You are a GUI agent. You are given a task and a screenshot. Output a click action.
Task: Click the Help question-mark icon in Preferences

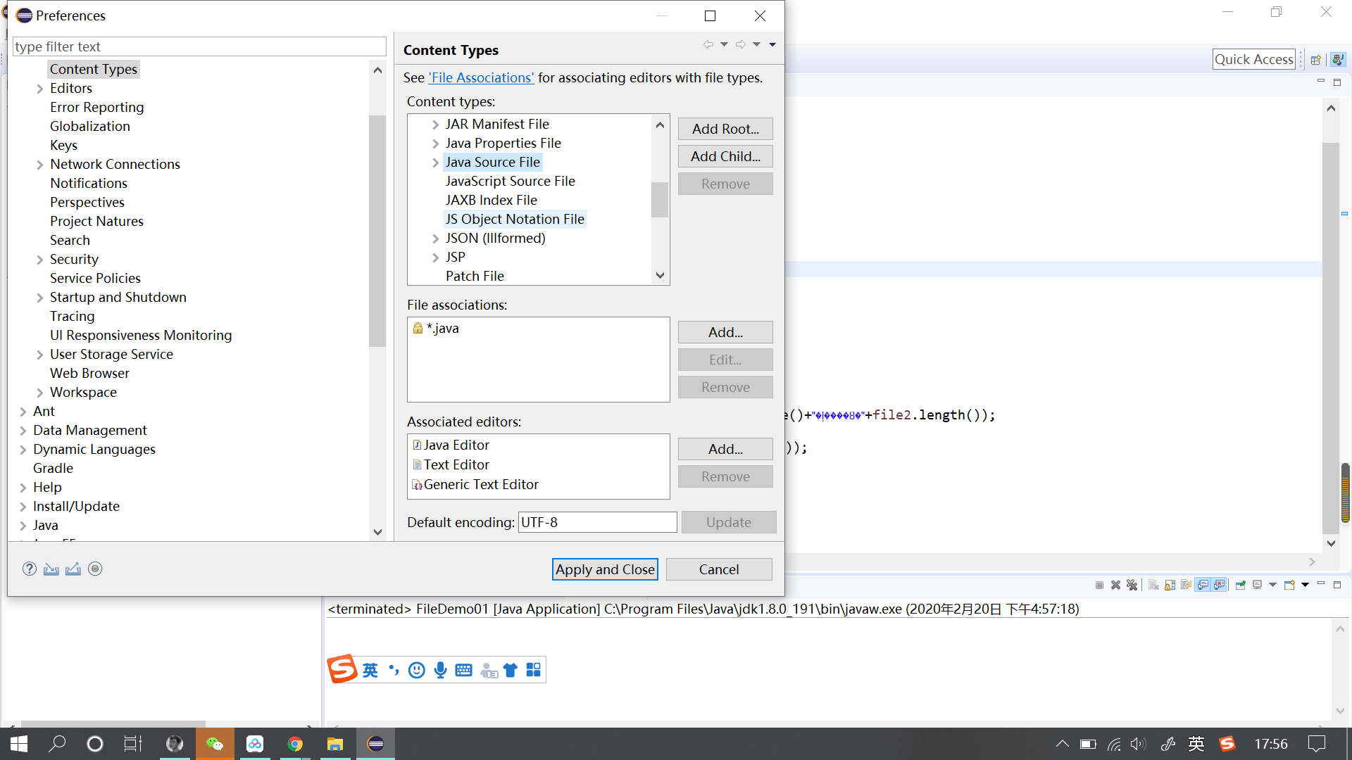tap(29, 569)
